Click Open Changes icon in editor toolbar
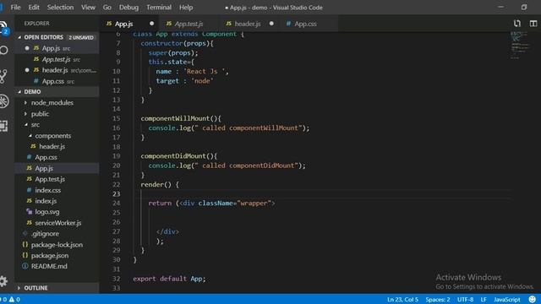 (516, 24)
